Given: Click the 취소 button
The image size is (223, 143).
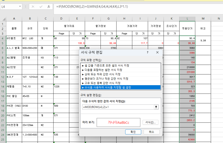Looking at the screenshot, I should [151, 132].
